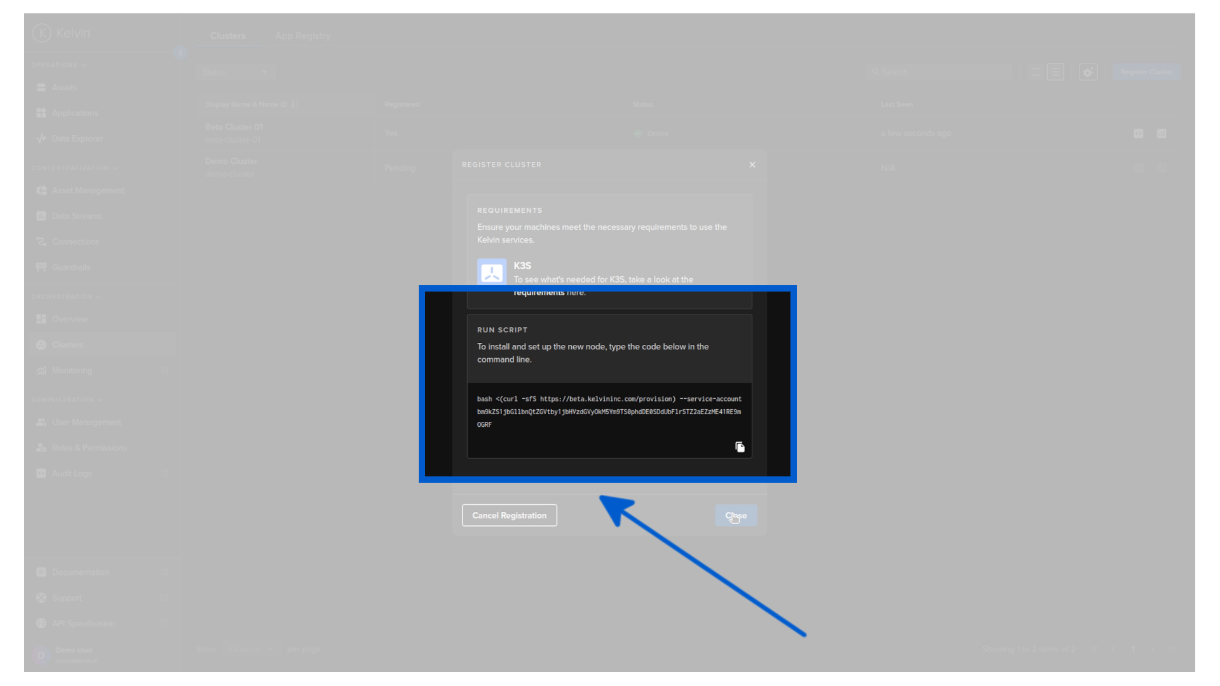The height and width of the screenshot is (686, 1220).
Task: Open Assets from the sidebar
Action: tap(64, 88)
